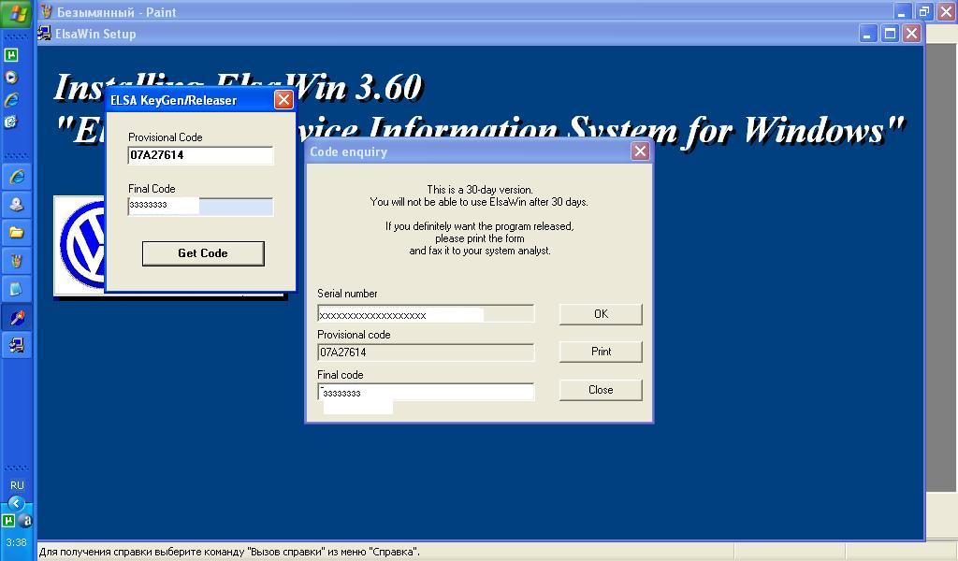
Task: Close the ELSA KeyGen/Releaser window
Action: point(283,100)
